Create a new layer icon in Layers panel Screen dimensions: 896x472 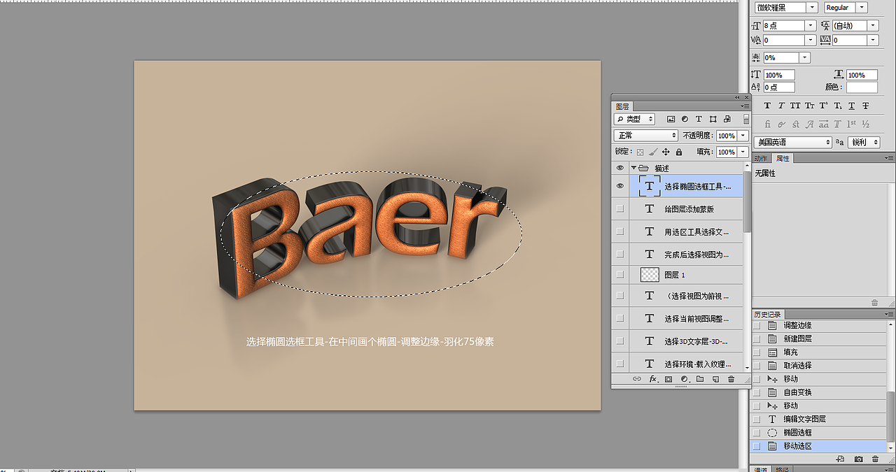715,379
